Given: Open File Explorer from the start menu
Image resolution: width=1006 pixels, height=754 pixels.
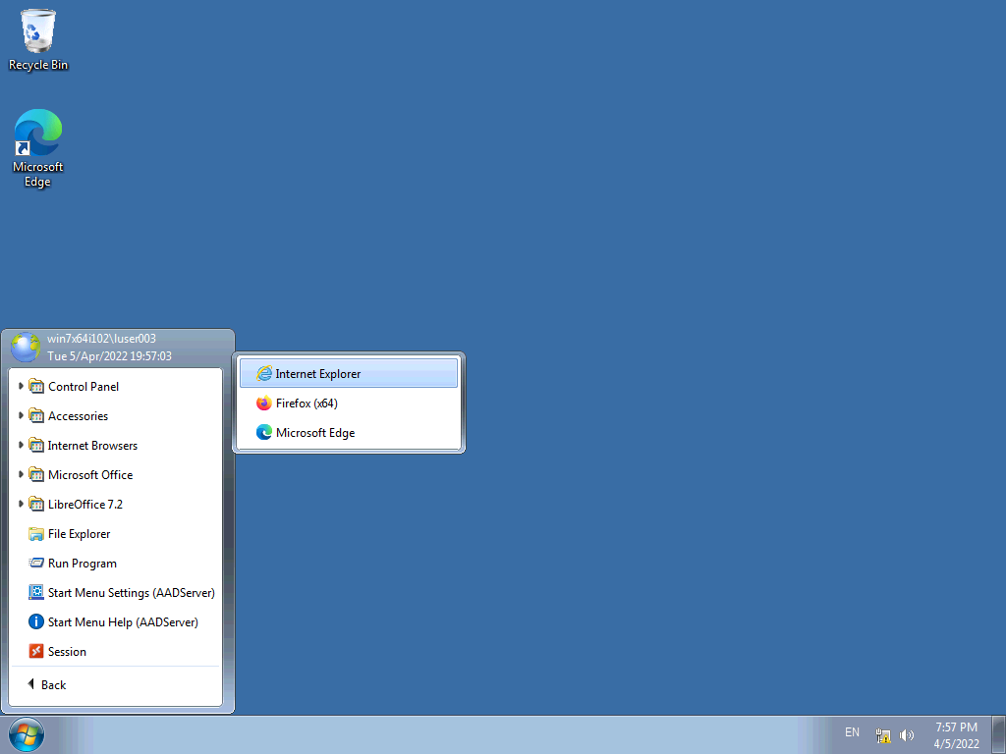Looking at the screenshot, I should coord(79,534).
